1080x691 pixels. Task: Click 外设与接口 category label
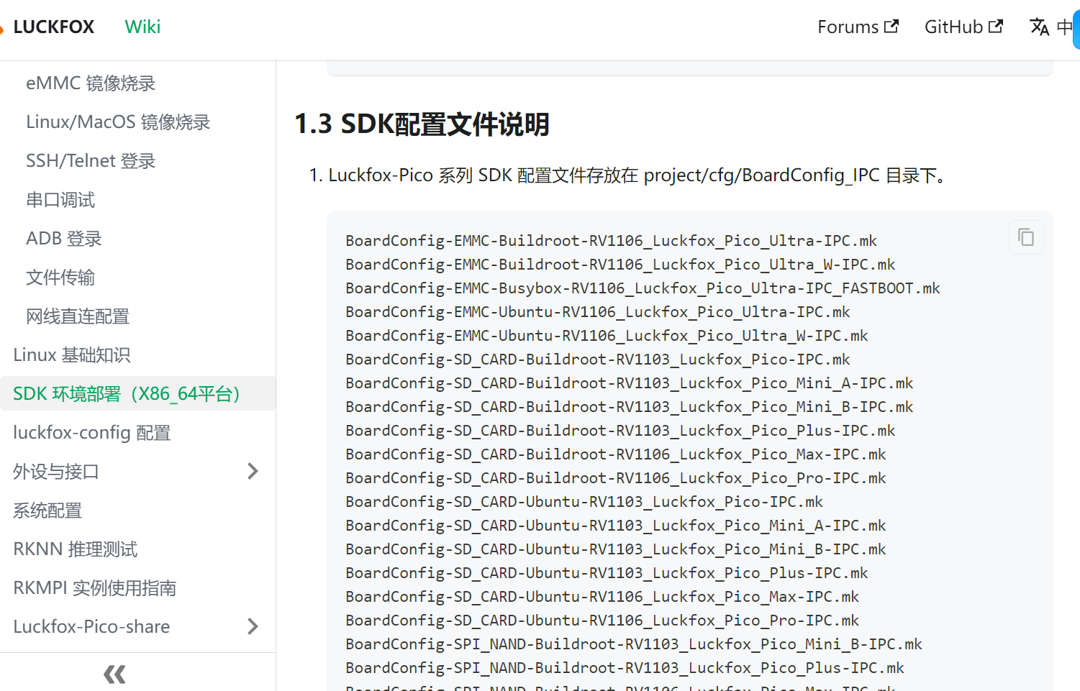pyautogui.click(x=56, y=472)
